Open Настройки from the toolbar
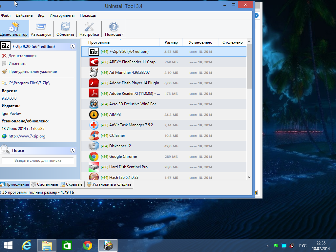This screenshot has width=336, height=252. (x=89, y=29)
